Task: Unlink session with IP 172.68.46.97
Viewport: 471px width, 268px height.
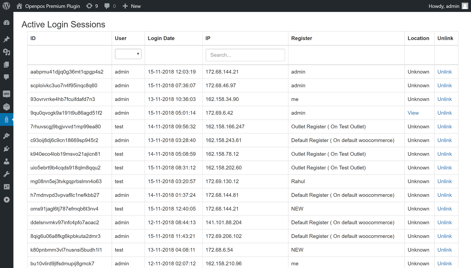Action: [444, 85]
